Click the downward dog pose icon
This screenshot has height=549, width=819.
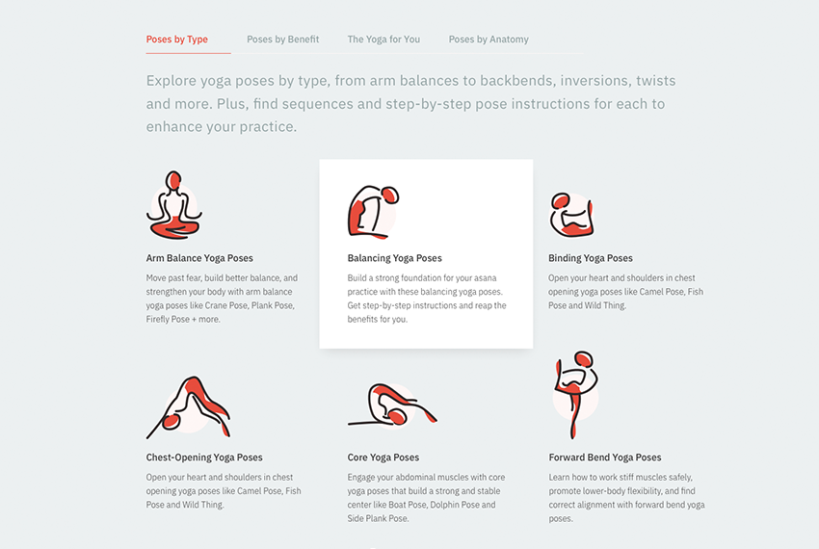(189, 406)
